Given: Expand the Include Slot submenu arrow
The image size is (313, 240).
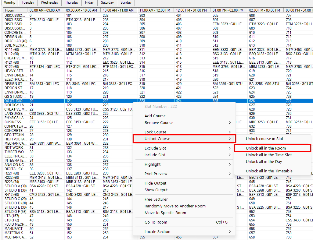Looking at the screenshot, I should (230, 155).
